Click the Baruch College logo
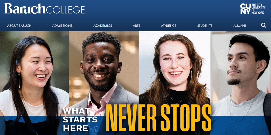Screen dimensions: 271x135 point(44,8)
